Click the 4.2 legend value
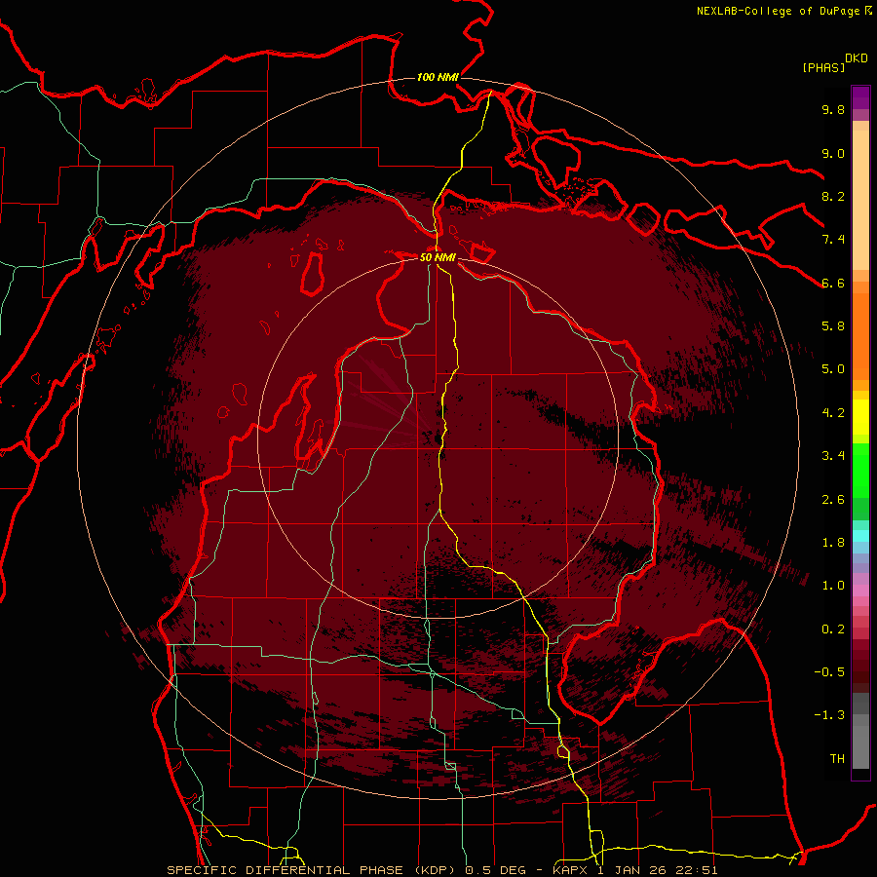 [833, 413]
